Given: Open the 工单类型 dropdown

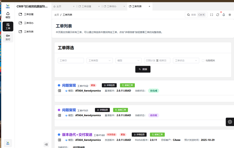Looking at the screenshot, I should (x=99, y=60).
